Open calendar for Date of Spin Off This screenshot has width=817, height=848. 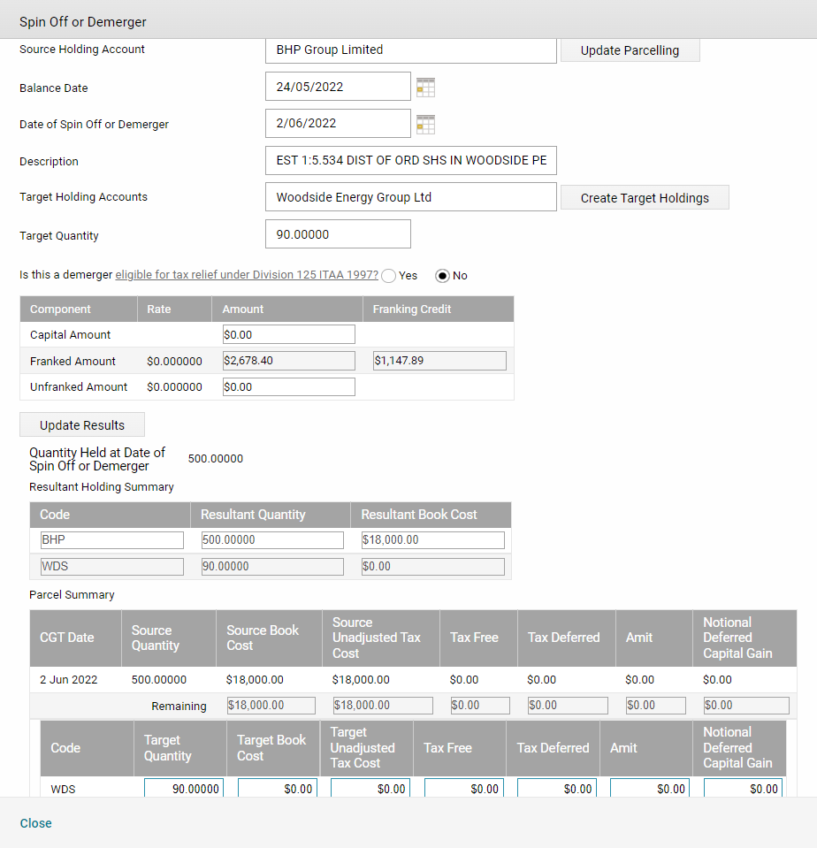(425, 125)
